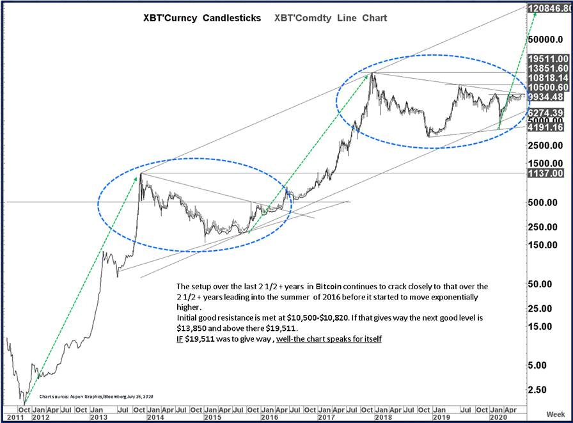Click the 10818.14 price label
The image size is (573, 423).
pos(548,78)
